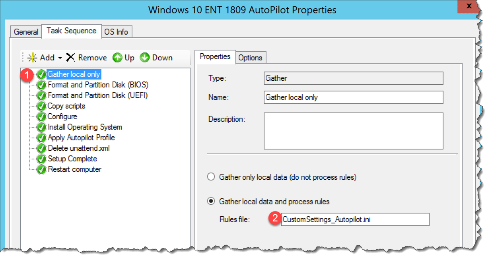
Task: Switch to the Options tab
Action: pos(251,58)
